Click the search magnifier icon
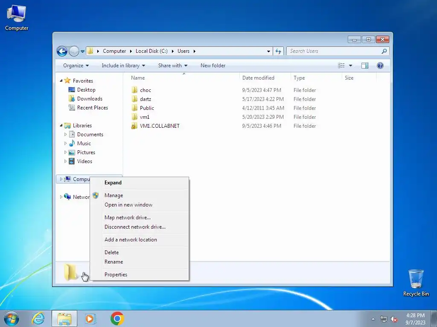 (x=385, y=51)
